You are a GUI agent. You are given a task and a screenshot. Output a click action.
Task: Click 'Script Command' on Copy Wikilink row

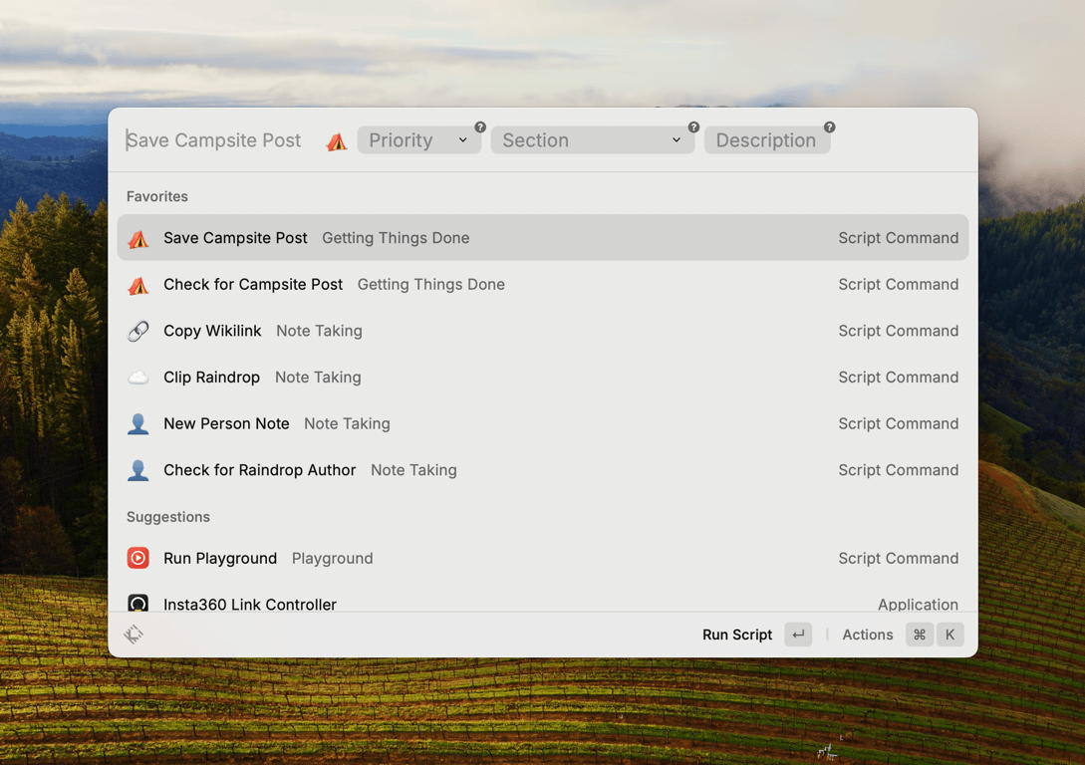pyautogui.click(x=898, y=331)
